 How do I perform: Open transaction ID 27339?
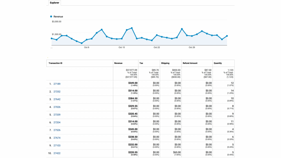point(57,115)
